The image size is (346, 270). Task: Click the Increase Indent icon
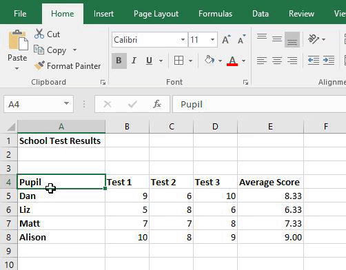329,61
